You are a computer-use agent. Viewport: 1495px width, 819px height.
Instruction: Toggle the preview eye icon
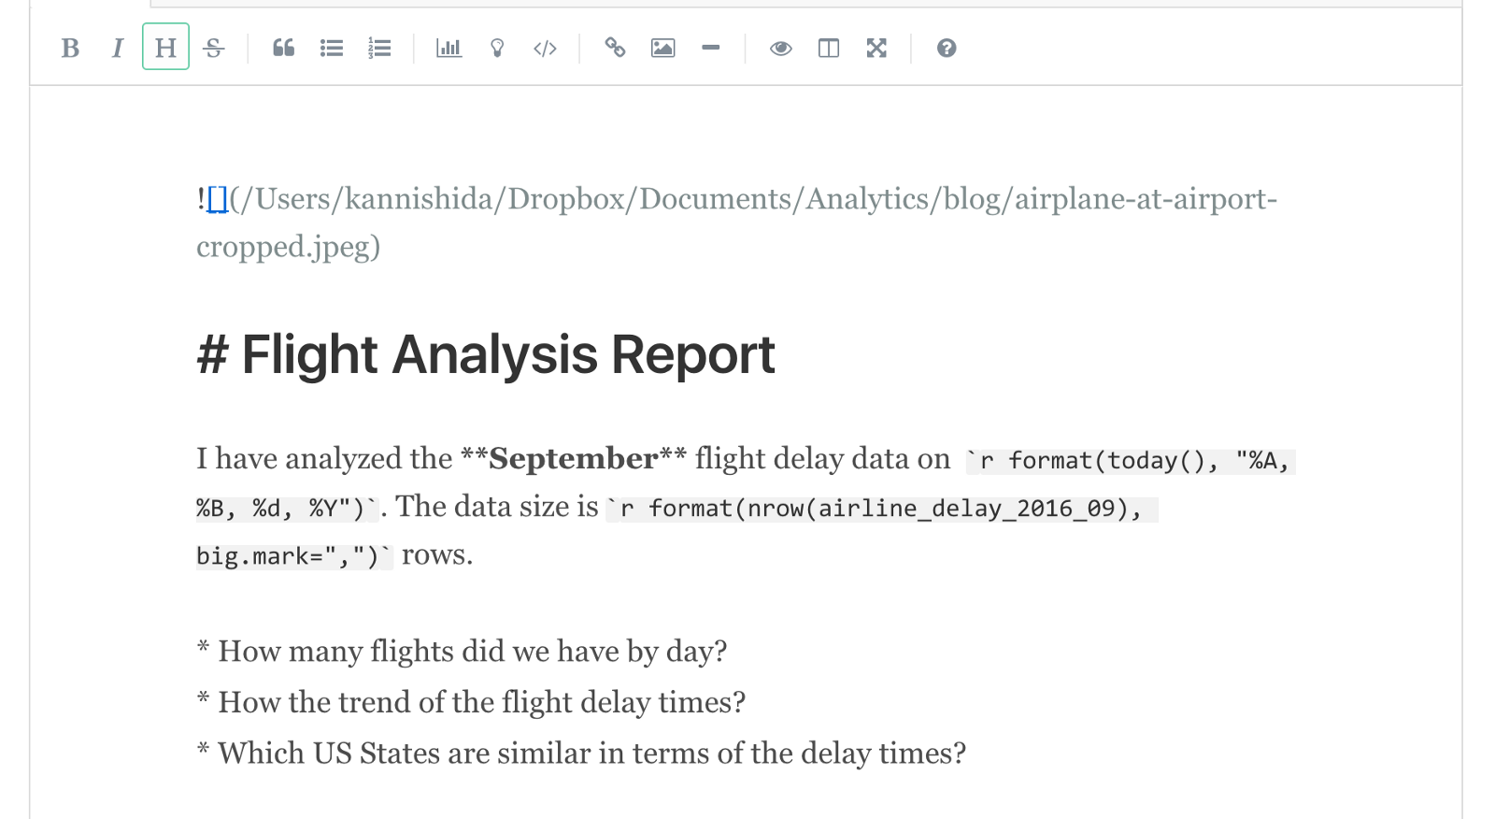pos(780,48)
